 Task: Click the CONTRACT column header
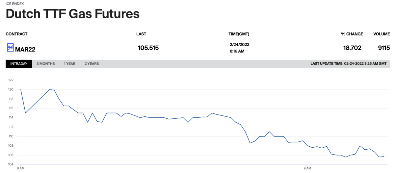tap(16, 34)
